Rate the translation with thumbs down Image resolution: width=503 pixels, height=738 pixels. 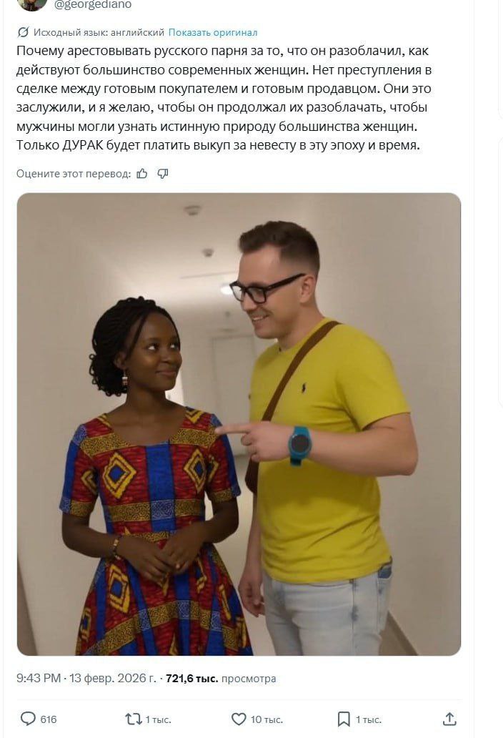point(163,174)
